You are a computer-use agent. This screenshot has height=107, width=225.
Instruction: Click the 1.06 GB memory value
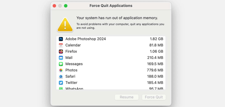coord(157,51)
